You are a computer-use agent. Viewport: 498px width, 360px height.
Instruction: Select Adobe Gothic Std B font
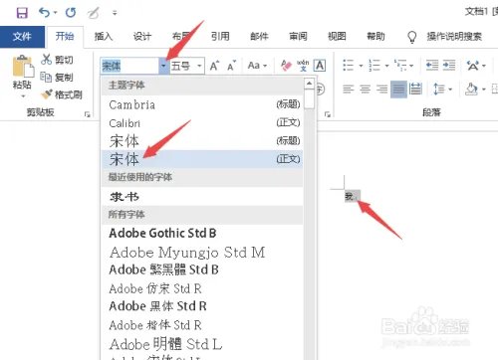point(202,233)
